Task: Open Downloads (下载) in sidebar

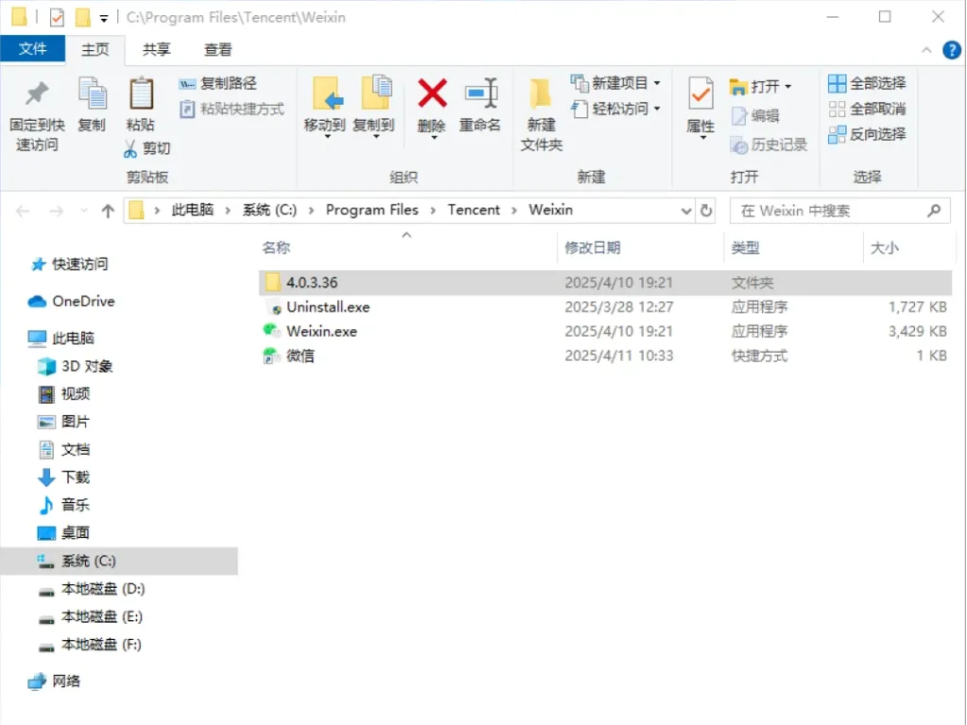Action: pyautogui.click(x=64, y=477)
